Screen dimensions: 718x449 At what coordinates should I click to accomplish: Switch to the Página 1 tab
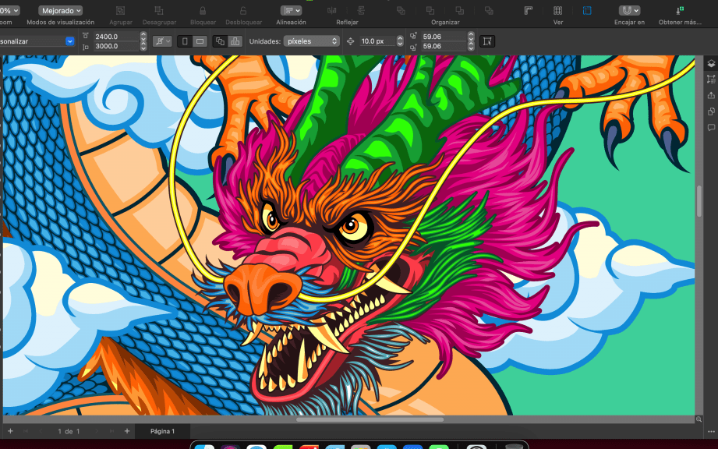pyautogui.click(x=162, y=431)
